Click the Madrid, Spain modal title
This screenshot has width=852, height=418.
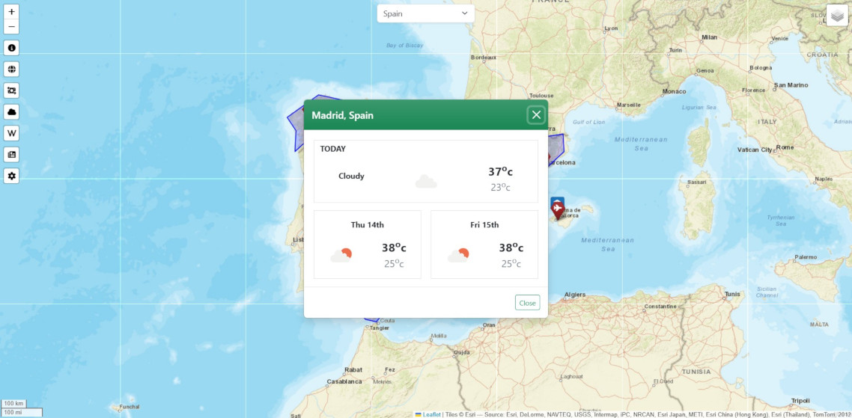pos(342,115)
